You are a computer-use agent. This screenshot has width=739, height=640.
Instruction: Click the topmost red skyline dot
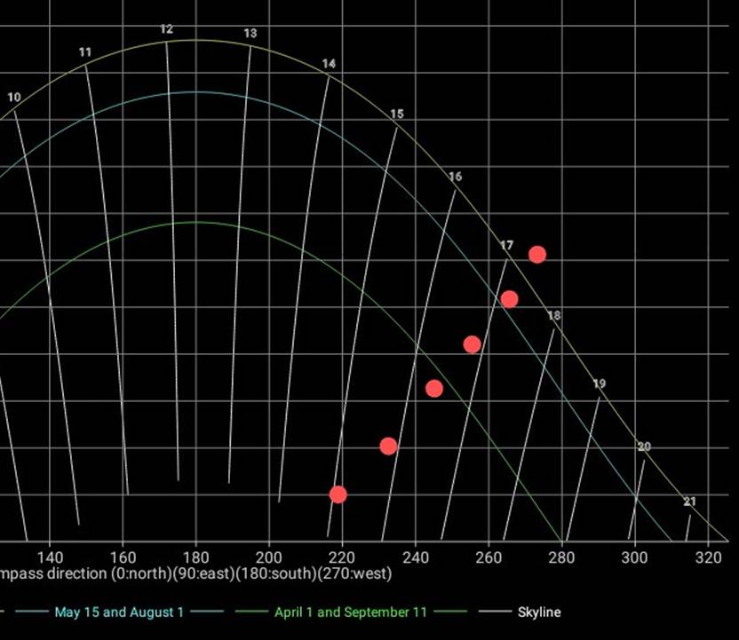(x=536, y=255)
